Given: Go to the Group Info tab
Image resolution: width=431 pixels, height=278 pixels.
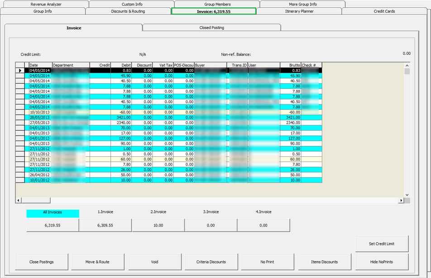Looking at the screenshot, I should pyautogui.click(x=43, y=11).
